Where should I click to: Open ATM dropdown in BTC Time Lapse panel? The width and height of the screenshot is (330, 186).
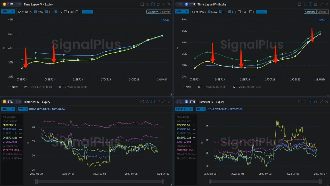pos(8,12)
